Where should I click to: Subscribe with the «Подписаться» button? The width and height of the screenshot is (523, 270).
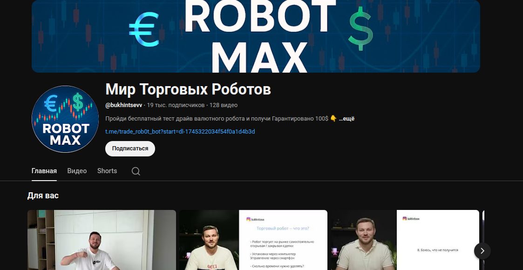click(130, 148)
